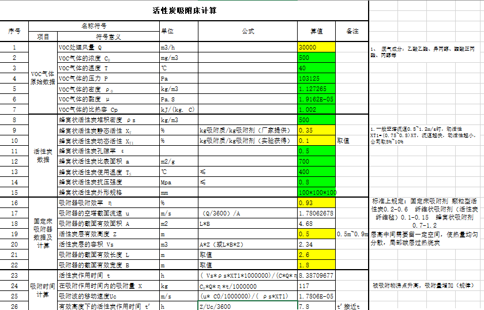The width and height of the screenshot is (484, 310).
Task: Click the "取值" remark in row 10
Action: 352,141
